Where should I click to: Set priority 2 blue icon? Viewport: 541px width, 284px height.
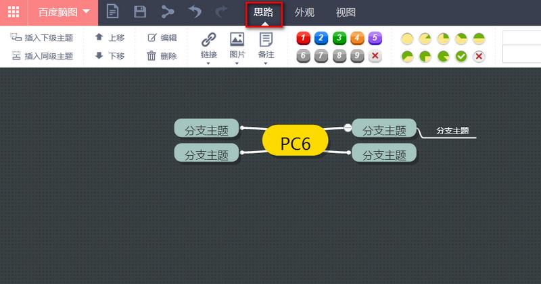321,38
